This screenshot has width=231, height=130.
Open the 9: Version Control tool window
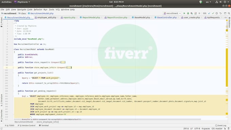pos(26,126)
